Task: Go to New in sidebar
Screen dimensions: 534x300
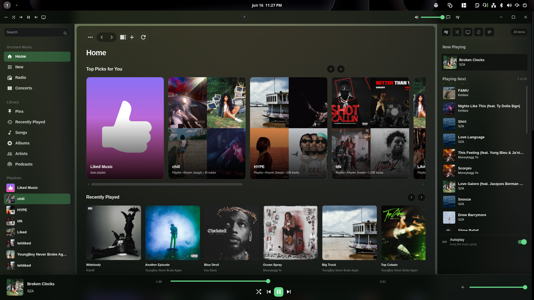Action: coord(37,67)
